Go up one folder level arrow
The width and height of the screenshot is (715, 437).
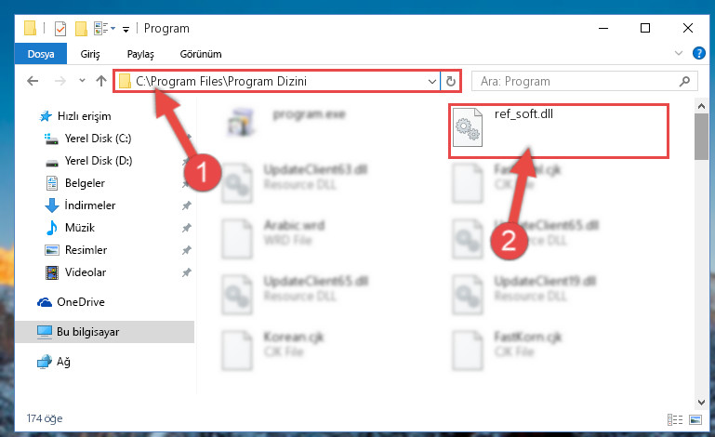[101, 81]
